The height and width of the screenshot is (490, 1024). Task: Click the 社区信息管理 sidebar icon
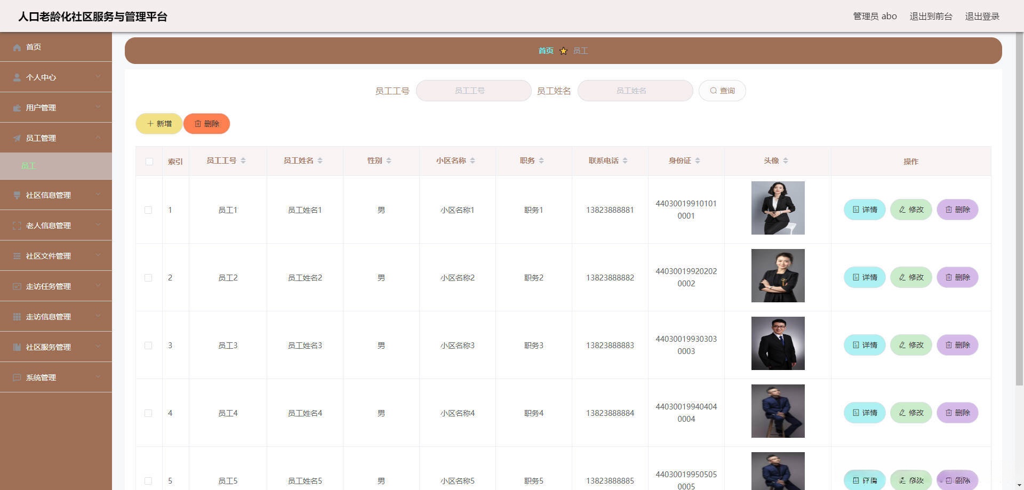coord(17,196)
